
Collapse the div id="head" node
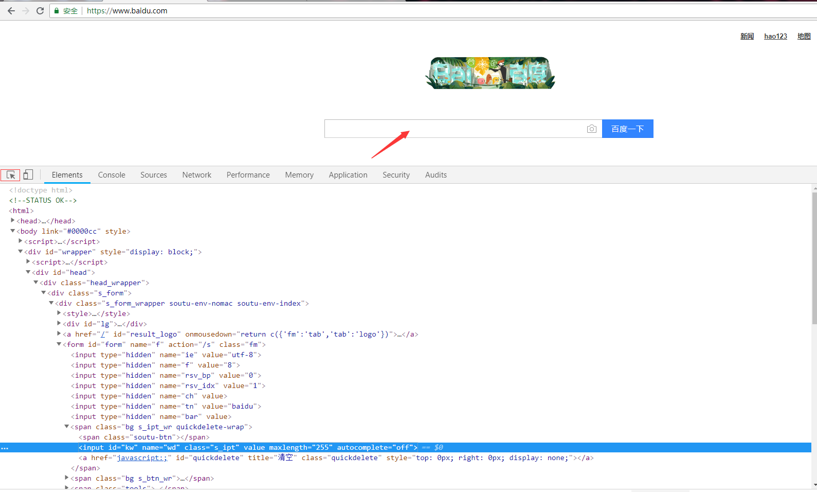click(28, 272)
